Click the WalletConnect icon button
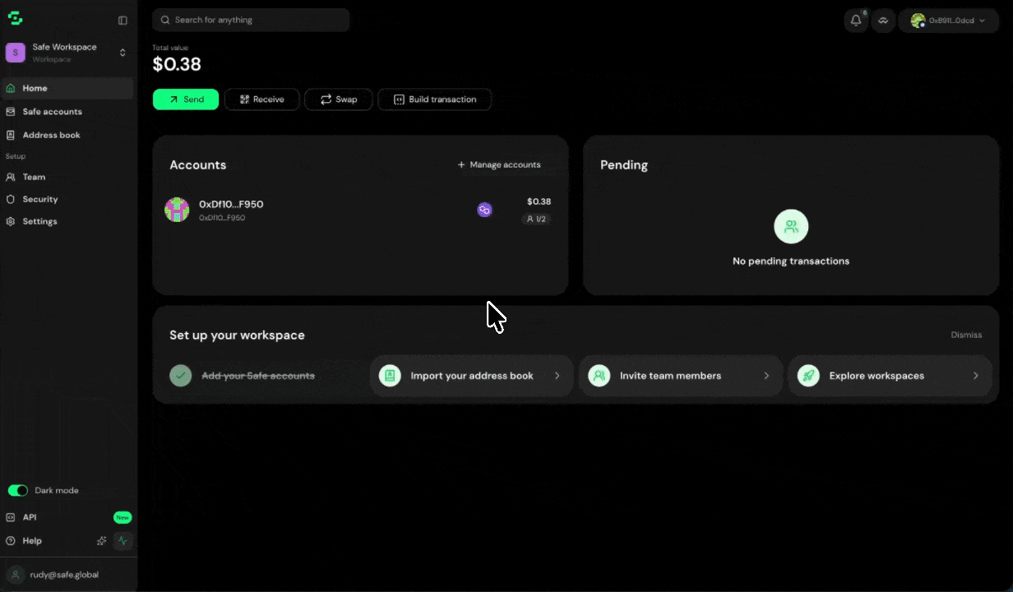Image resolution: width=1013 pixels, height=592 pixels. click(883, 21)
